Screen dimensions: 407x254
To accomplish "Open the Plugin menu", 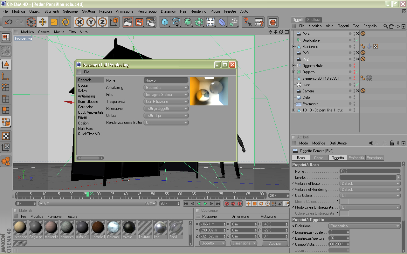I will pyautogui.click(x=215, y=11).
